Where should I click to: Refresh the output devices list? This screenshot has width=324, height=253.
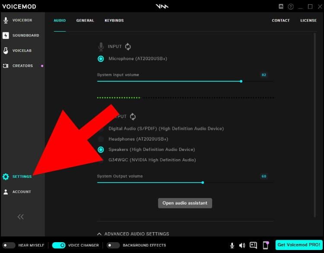133,117
